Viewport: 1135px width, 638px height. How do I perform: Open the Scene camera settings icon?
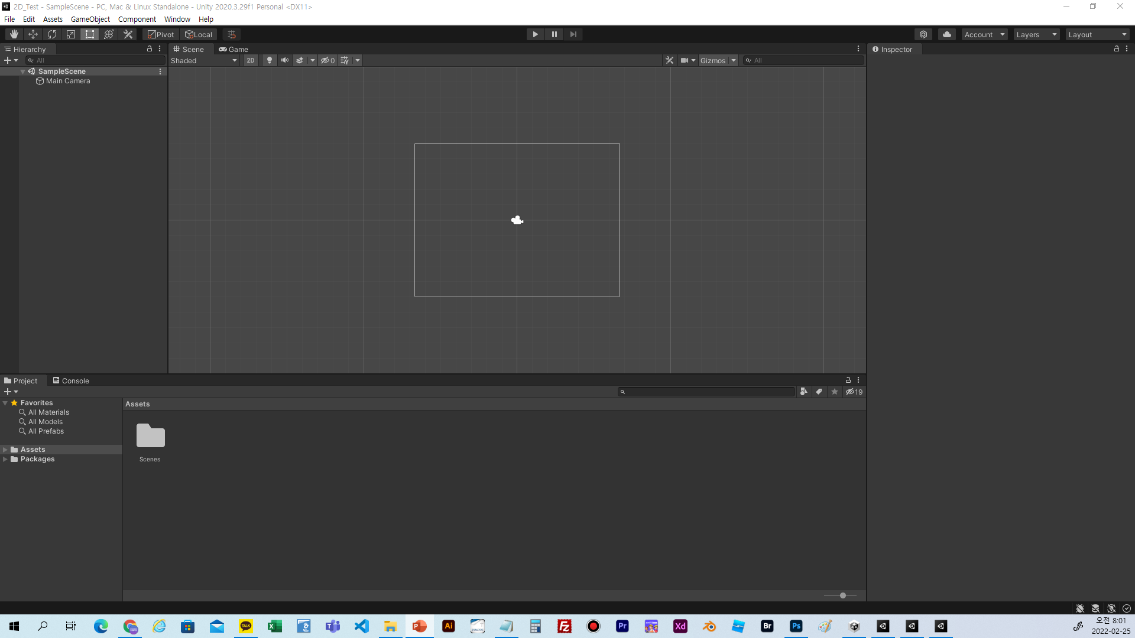pos(685,60)
